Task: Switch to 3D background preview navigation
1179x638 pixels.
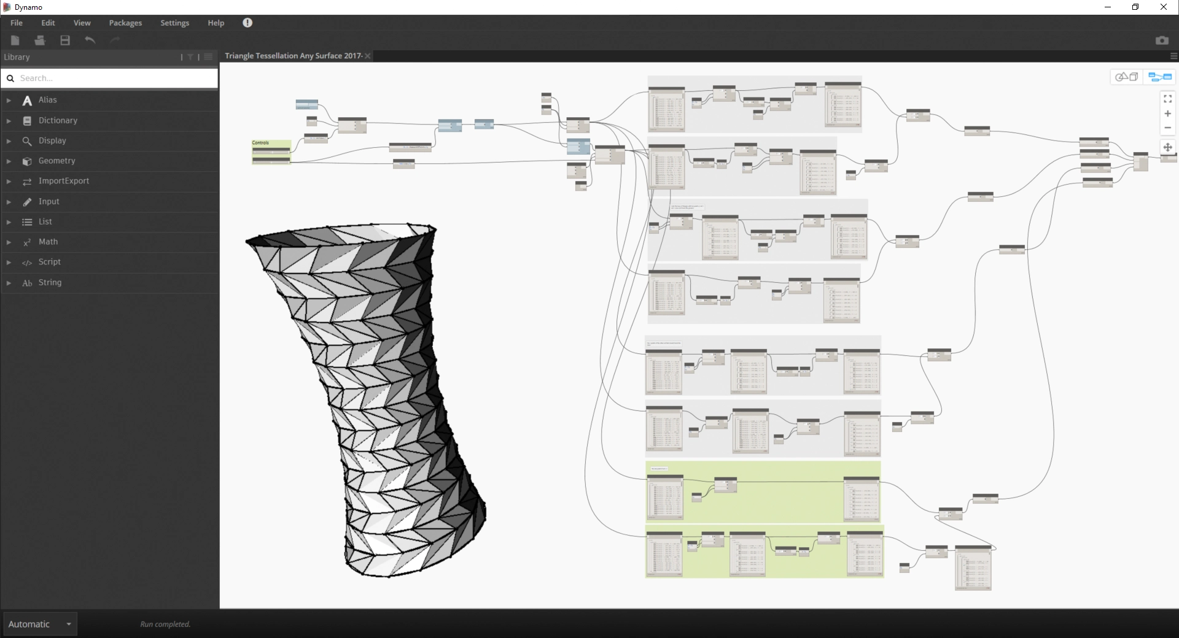Action: (1126, 77)
